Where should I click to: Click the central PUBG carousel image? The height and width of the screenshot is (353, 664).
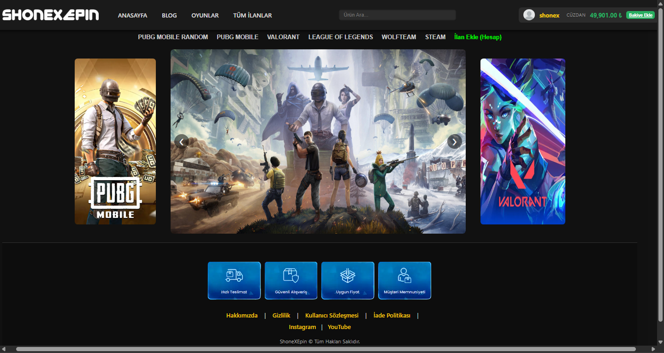pos(318,141)
